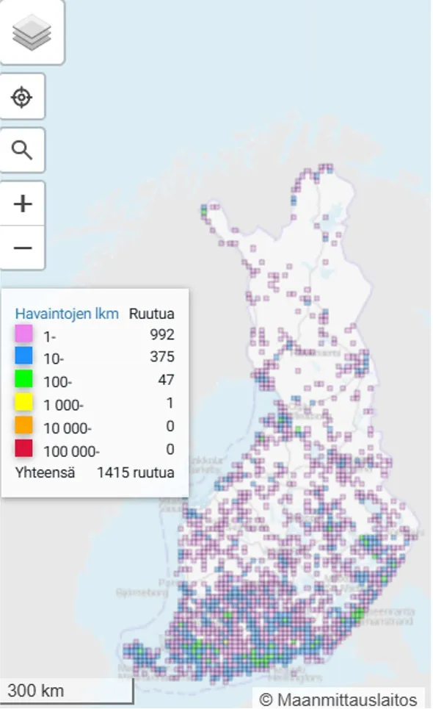Center the map on my location
Screen dimensions: 433x709
[x=22, y=97]
